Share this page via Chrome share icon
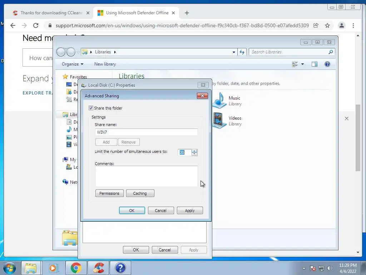 click(316, 25)
